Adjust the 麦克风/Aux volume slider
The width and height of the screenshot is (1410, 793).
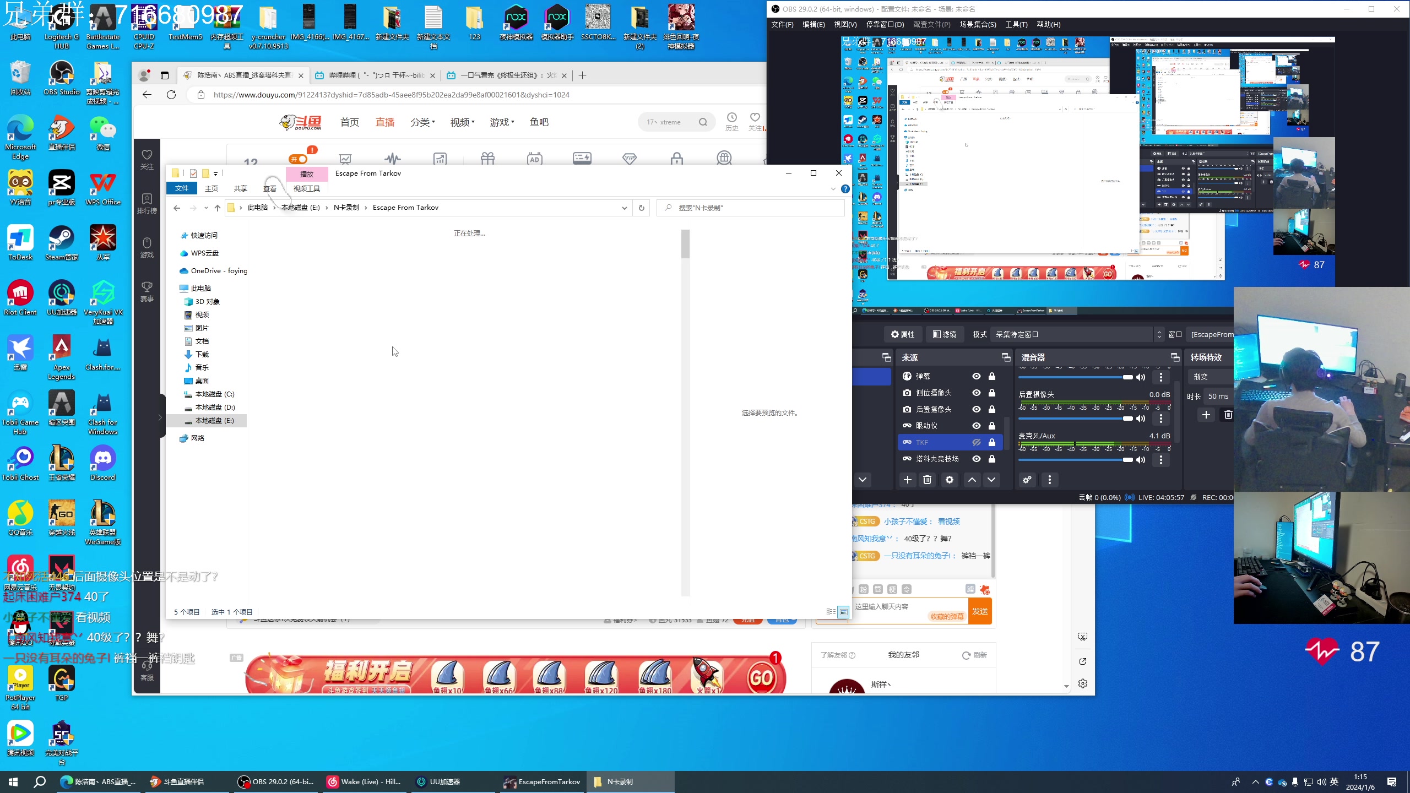point(1076,460)
